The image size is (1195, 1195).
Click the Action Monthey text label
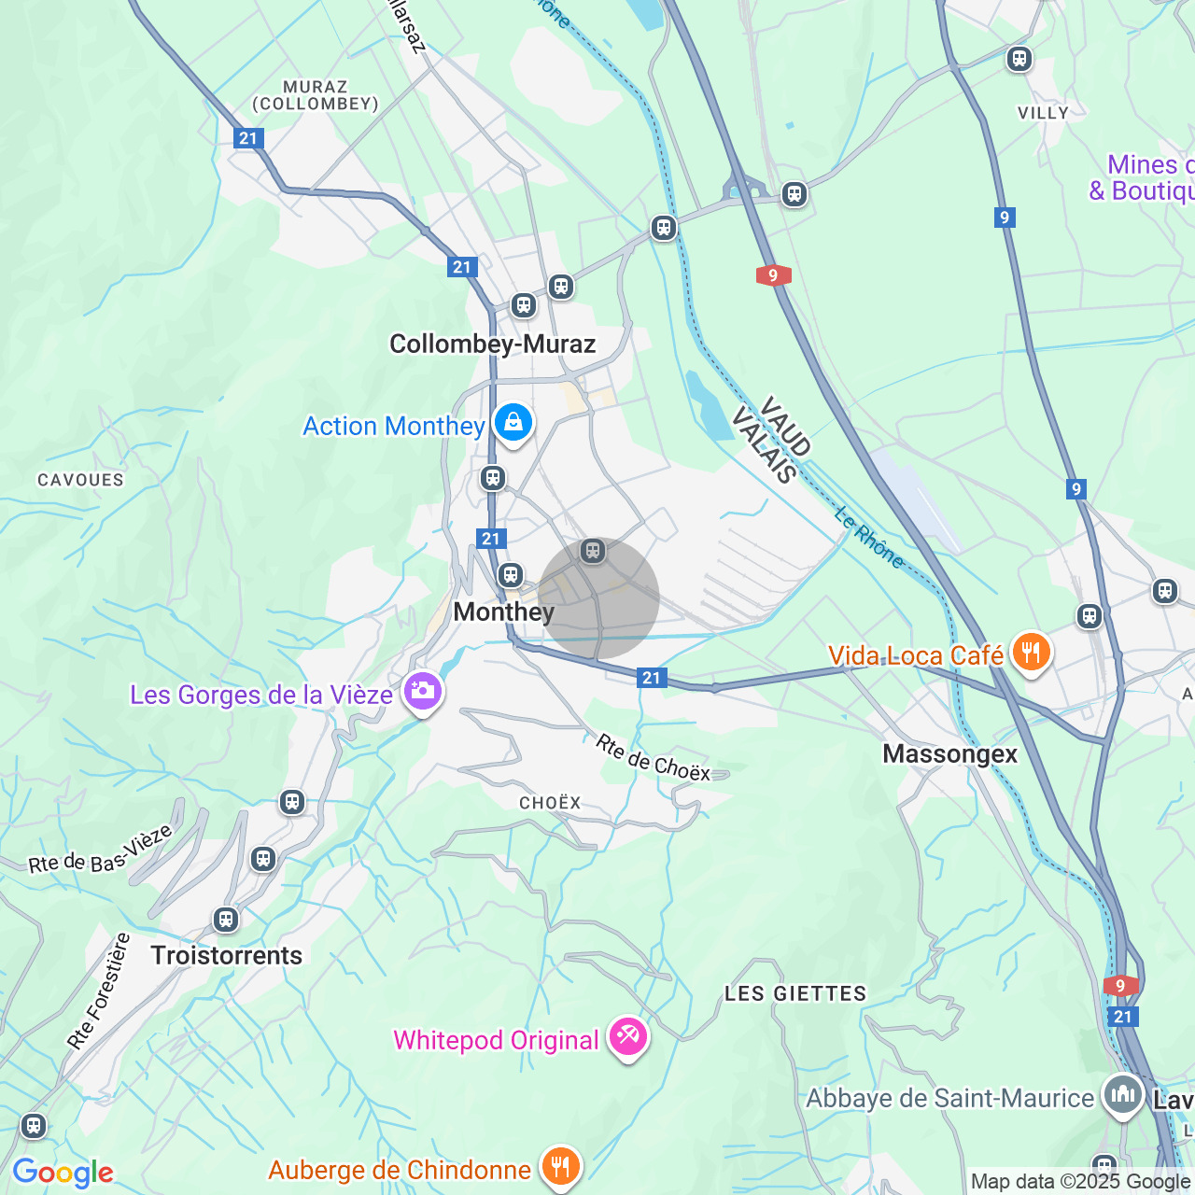(x=394, y=427)
